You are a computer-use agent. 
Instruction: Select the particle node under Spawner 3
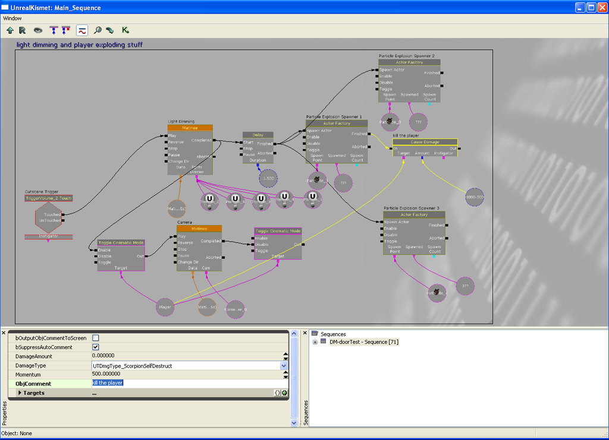437,293
